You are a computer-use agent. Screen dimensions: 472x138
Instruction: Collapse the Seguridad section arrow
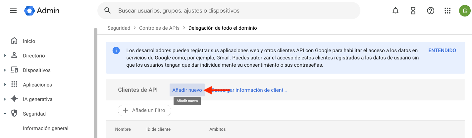[x=5, y=114]
